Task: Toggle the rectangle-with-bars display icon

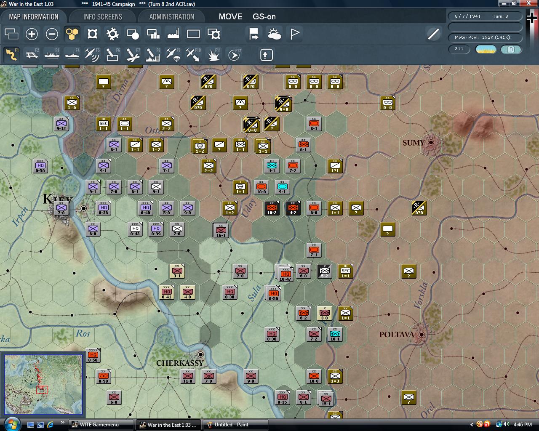Action: pos(153,34)
